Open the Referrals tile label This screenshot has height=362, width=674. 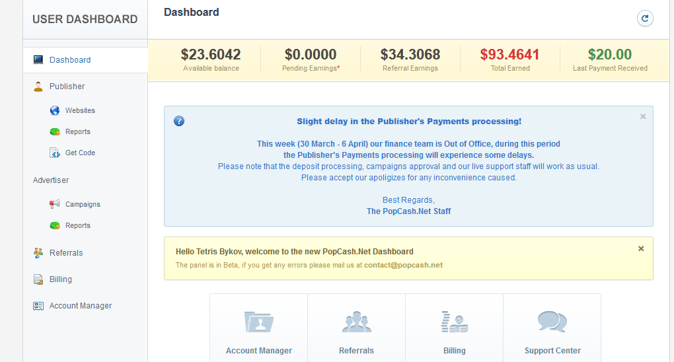tap(356, 350)
